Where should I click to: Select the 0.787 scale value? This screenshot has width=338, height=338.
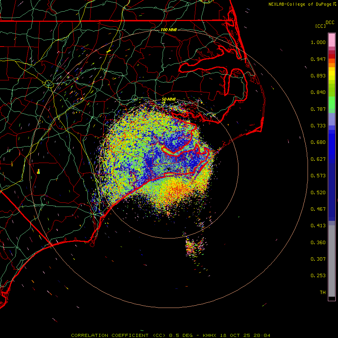coord(318,109)
